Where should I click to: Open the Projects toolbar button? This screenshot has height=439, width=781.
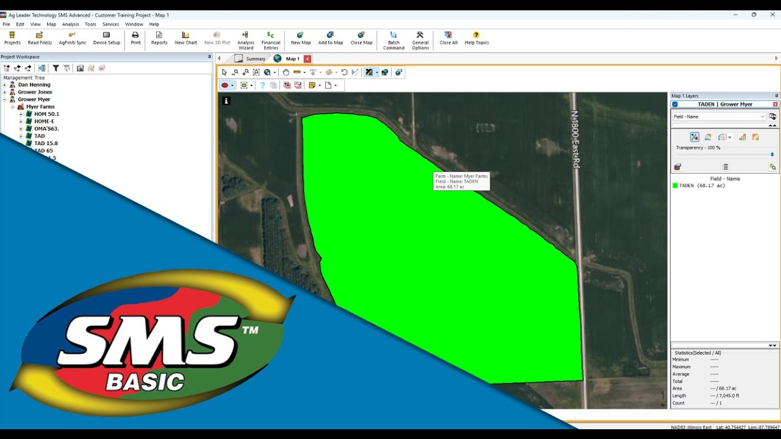12,38
